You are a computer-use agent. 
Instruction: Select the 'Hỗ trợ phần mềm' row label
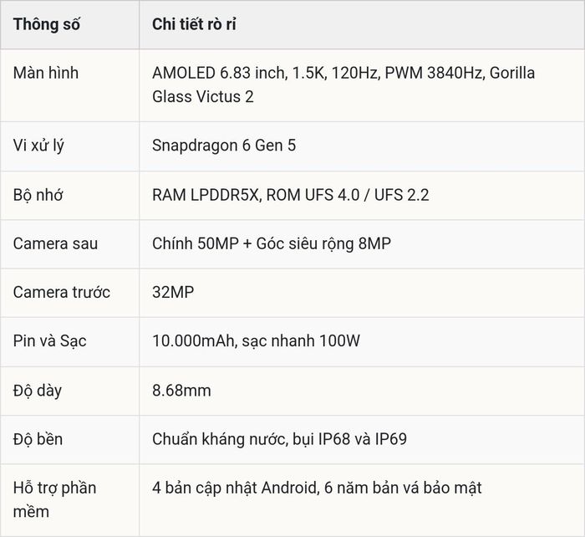click(x=54, y=499)
